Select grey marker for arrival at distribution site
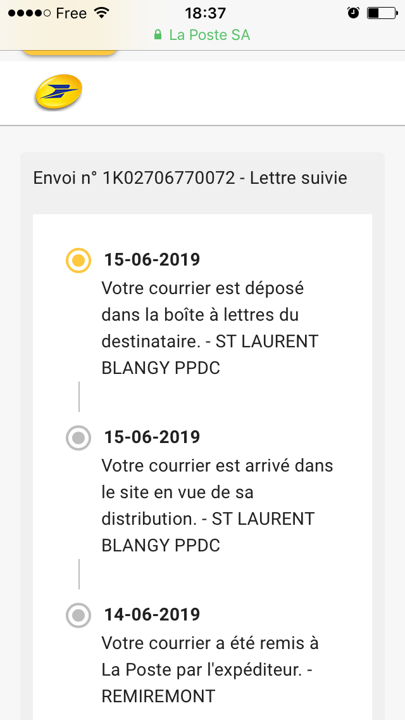Image resolution: width=405 pixels, height=720 pixels. (78, 437)
